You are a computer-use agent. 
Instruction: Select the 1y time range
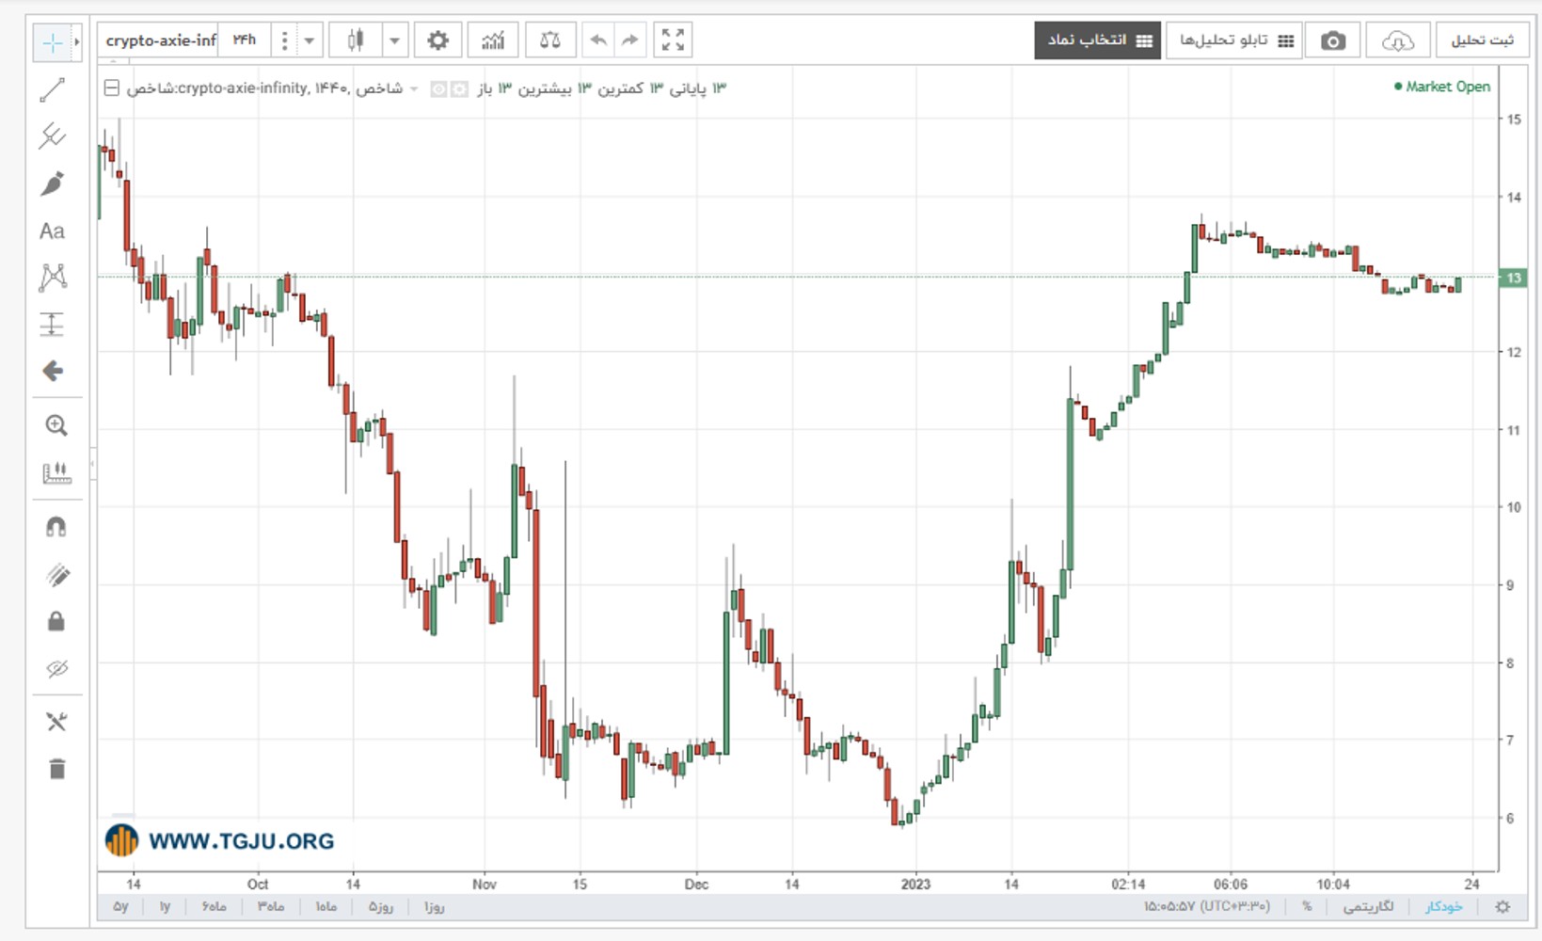coord(166,907)
